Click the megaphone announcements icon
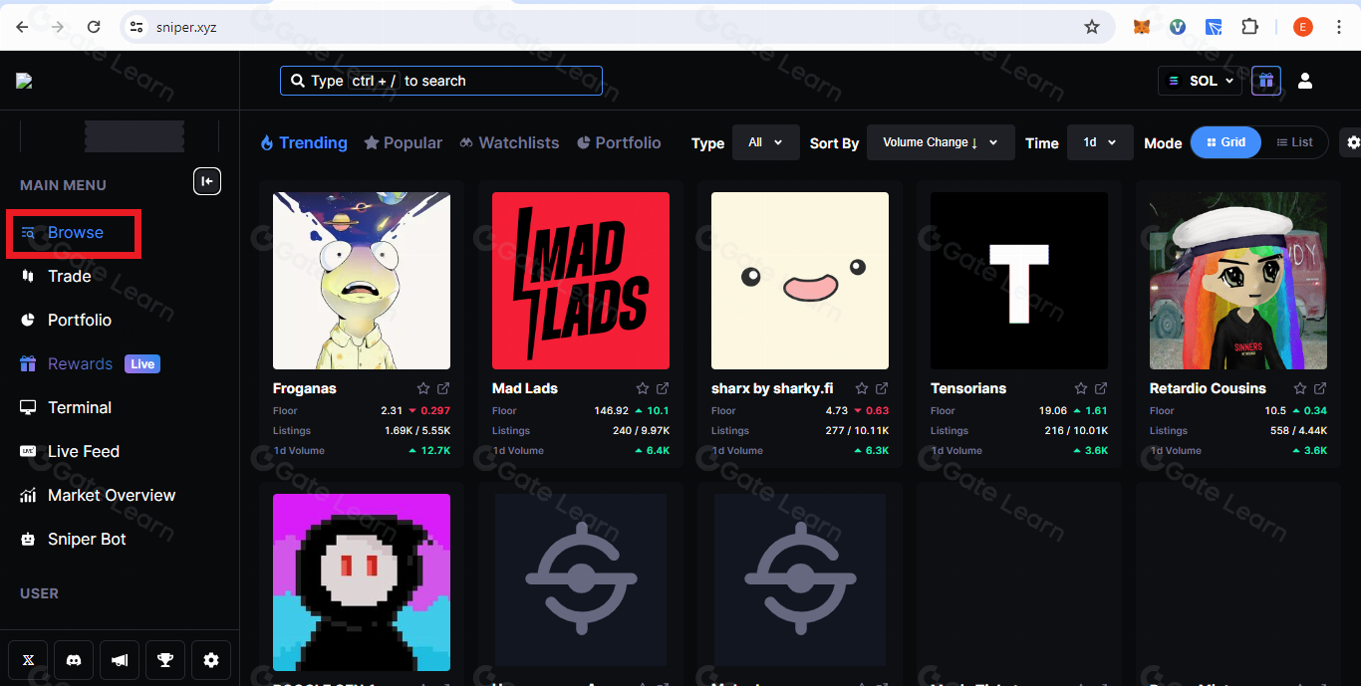1361x686 pixels. (120, 660)
